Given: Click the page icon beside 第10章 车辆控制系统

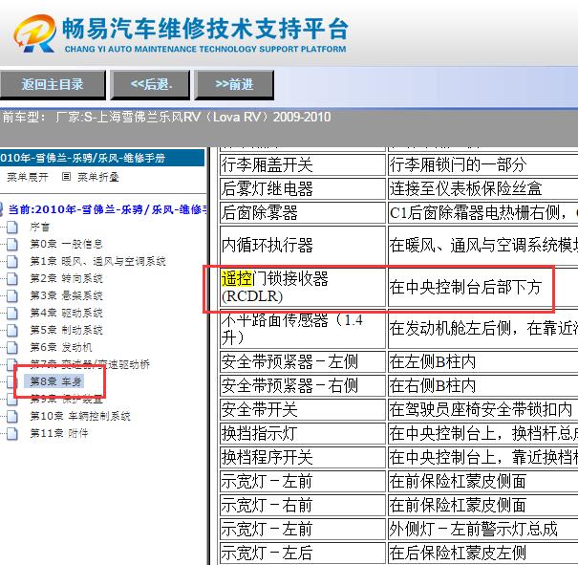Looking at the screenshot, I should pyautogui.click(x=12, y=417).
